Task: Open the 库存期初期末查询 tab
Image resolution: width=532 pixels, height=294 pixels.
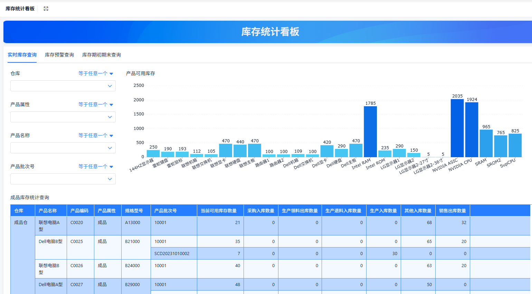Action: pos(101,54)
